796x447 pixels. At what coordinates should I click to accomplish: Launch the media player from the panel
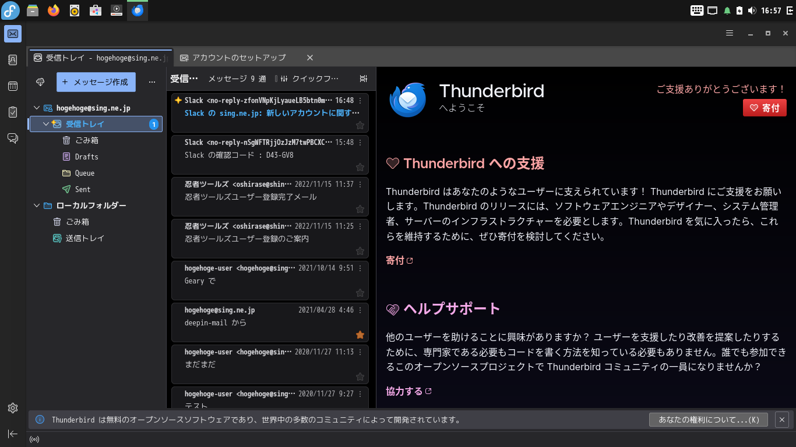(117, 10)
